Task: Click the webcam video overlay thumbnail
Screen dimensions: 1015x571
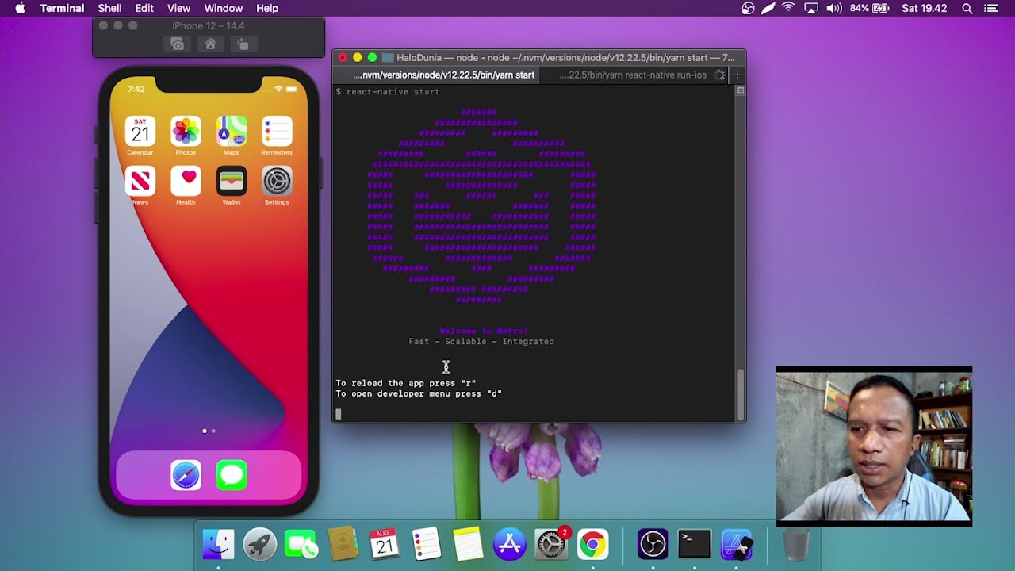Action: click(x=874, y=446)
